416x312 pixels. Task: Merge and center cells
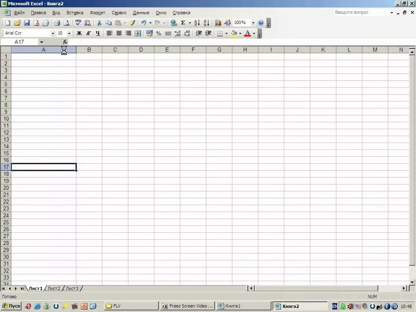coord(138,33)
